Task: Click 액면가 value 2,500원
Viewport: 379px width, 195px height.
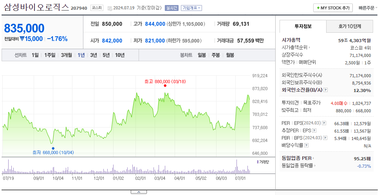Action: (352, 63)
